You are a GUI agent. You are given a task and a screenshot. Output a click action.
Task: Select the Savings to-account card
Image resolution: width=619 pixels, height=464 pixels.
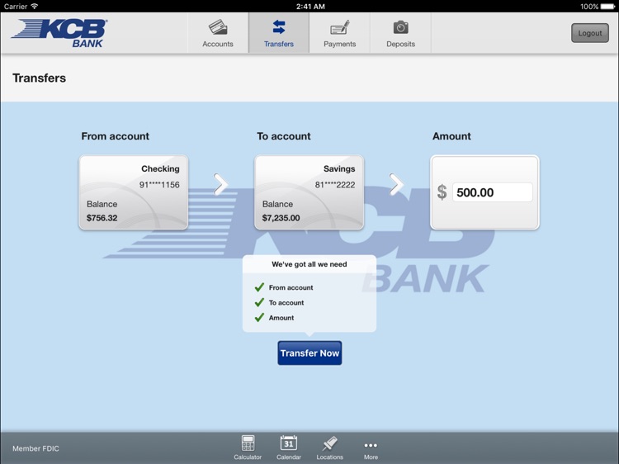point(309,192)
